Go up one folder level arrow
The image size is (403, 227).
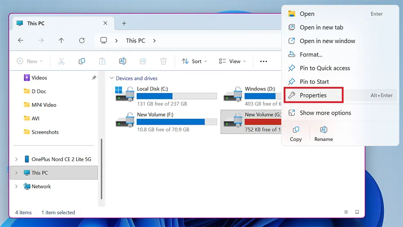click(x=61, y=40)
